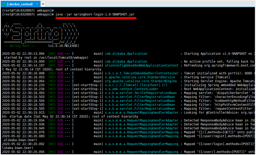Click the first empty [root@718c8328667c webapps]# prompt
The image size is (256, 155).
coord(28,10)
